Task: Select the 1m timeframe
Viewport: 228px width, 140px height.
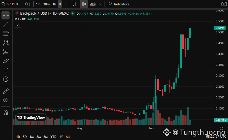Action: point(38,4)
